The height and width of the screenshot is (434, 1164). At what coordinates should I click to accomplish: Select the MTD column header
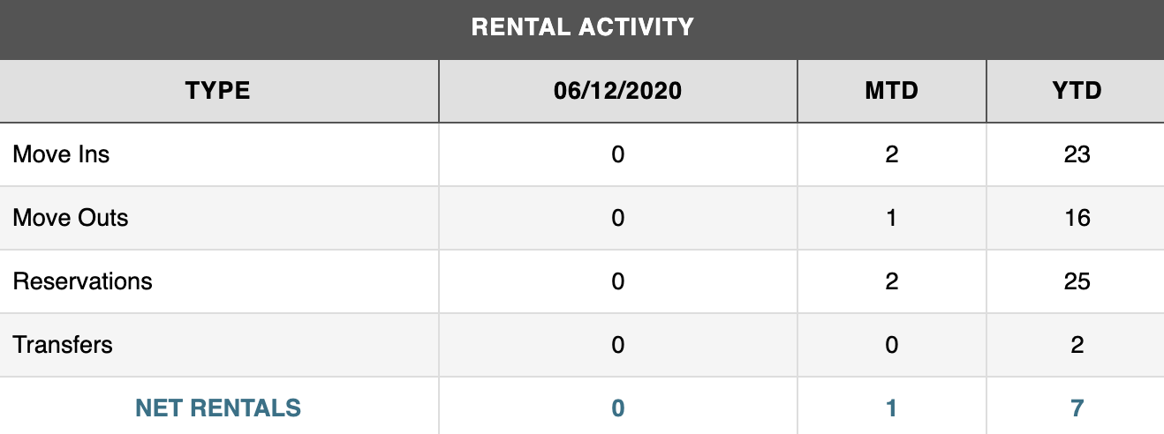pyautogui.click(x=891, y=91)
